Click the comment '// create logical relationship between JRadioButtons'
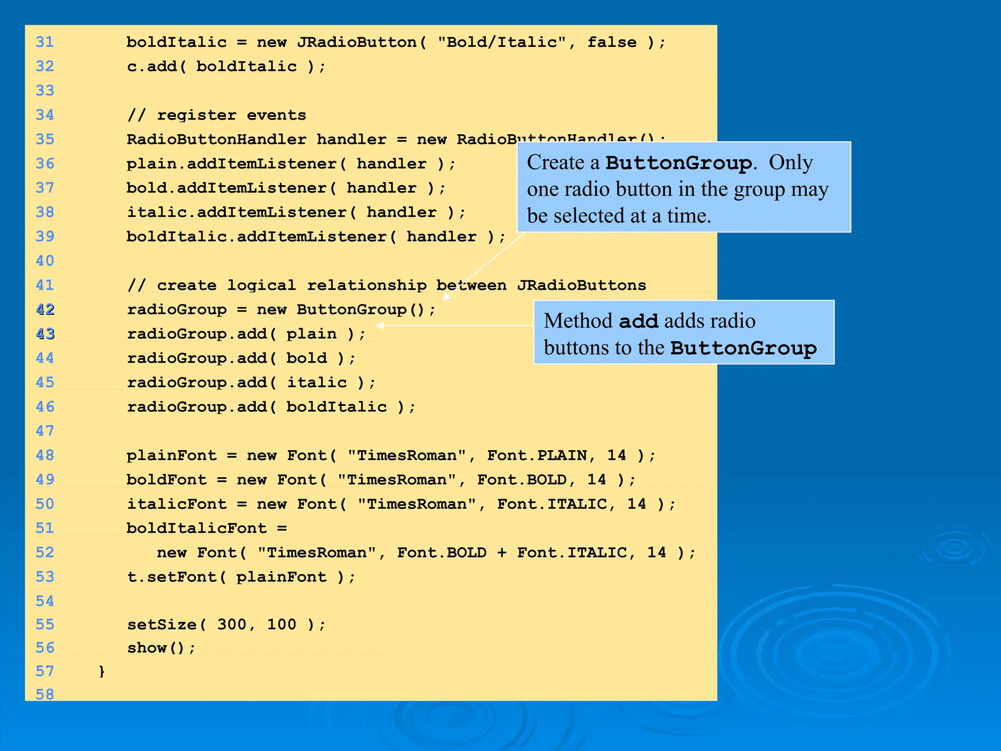The width and height of the screenshot is (1001, 751). pyautogui.click(x=387, y=286)
